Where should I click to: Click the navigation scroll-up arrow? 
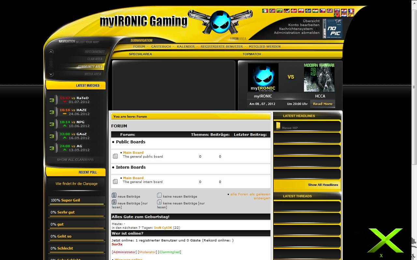[51, 52]
